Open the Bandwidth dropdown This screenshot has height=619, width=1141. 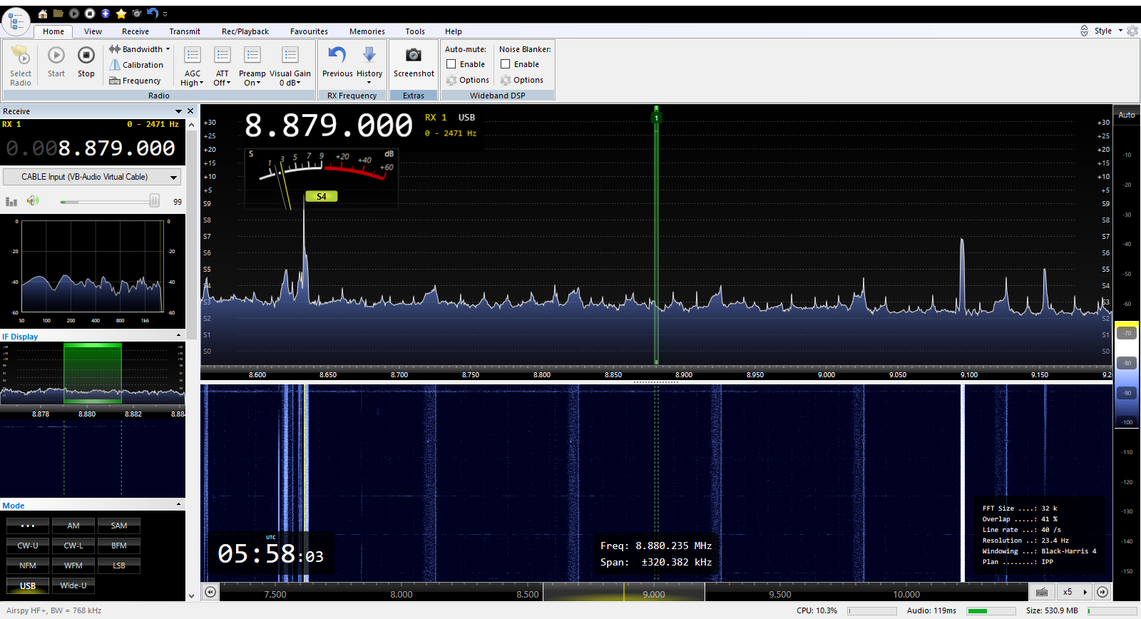140,49
